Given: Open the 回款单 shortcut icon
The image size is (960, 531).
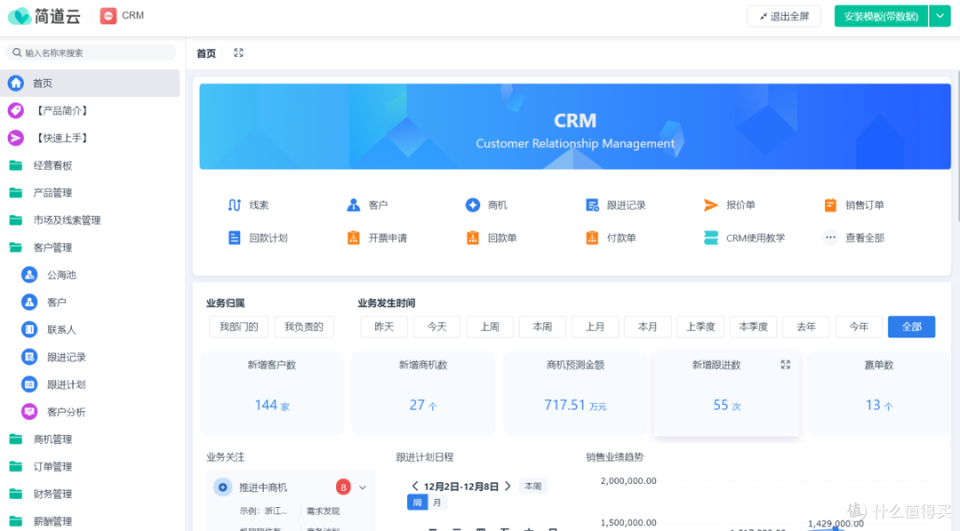Looking at the screenshot, I should pos(473,238).
